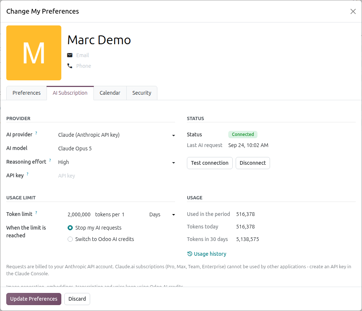The image size is (362, 311).
Task: Switch to the Calendar tab
Action: [110, 93]
